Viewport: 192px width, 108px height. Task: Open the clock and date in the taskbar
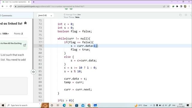181,105
